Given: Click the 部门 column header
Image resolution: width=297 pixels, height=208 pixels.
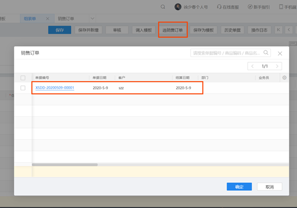Looking at the screenshot, I should [x=205, y=78].
